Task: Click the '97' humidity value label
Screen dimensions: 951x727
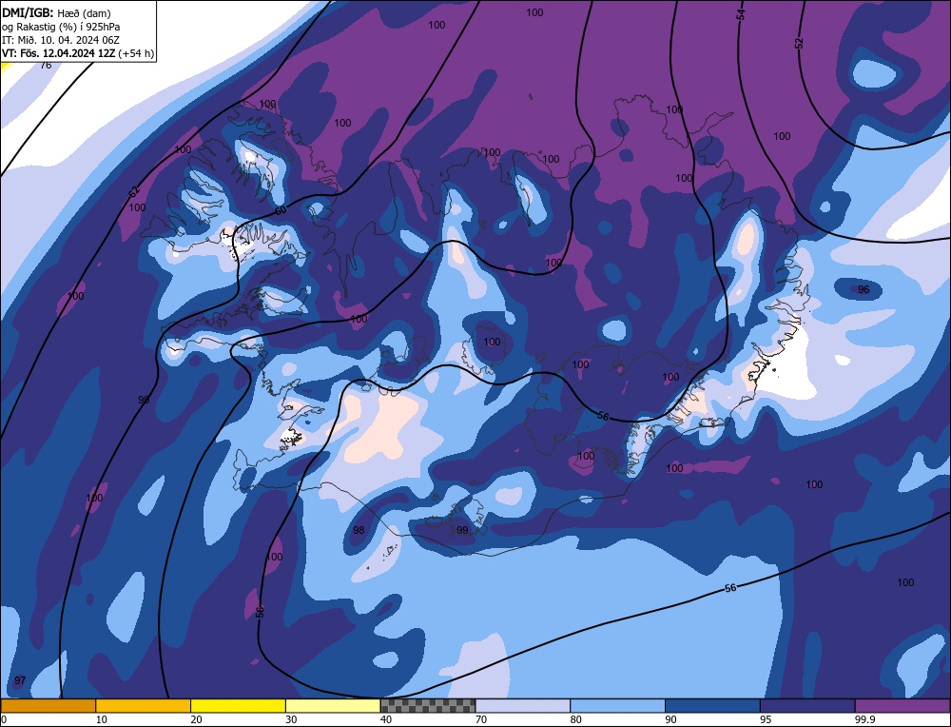Action: pos(20,680)
